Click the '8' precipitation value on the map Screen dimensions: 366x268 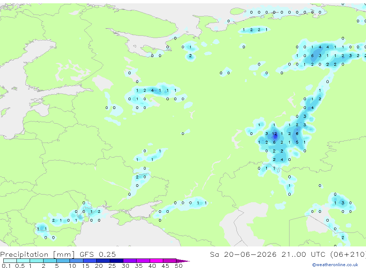pos(297,134)
